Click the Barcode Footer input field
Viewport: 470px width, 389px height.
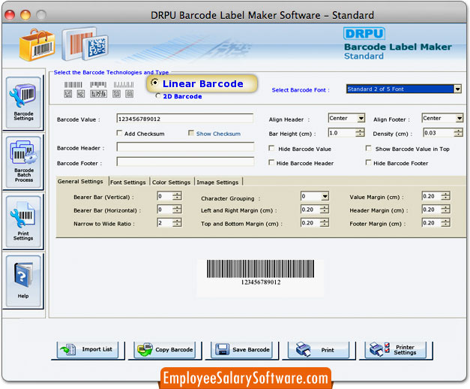coord(185,161)
